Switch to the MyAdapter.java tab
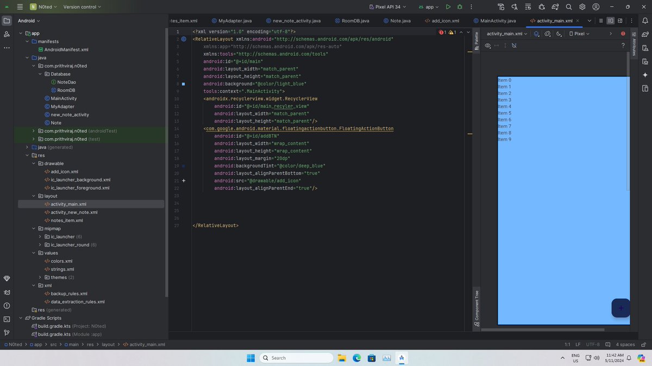Image resolution: width=652 pixels, height=366 pixels. 231,21
